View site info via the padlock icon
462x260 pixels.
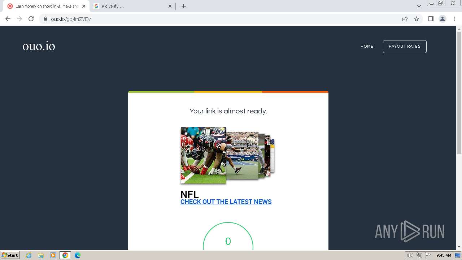[x=45, y=19]
